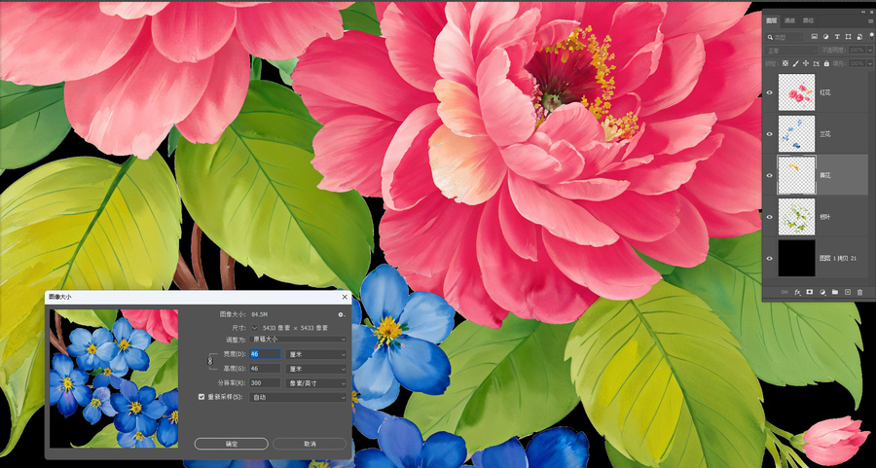Screen dimensions: 876x468
Task: Hide the 枝叶 layer
Action: click(x=770, y=217)
